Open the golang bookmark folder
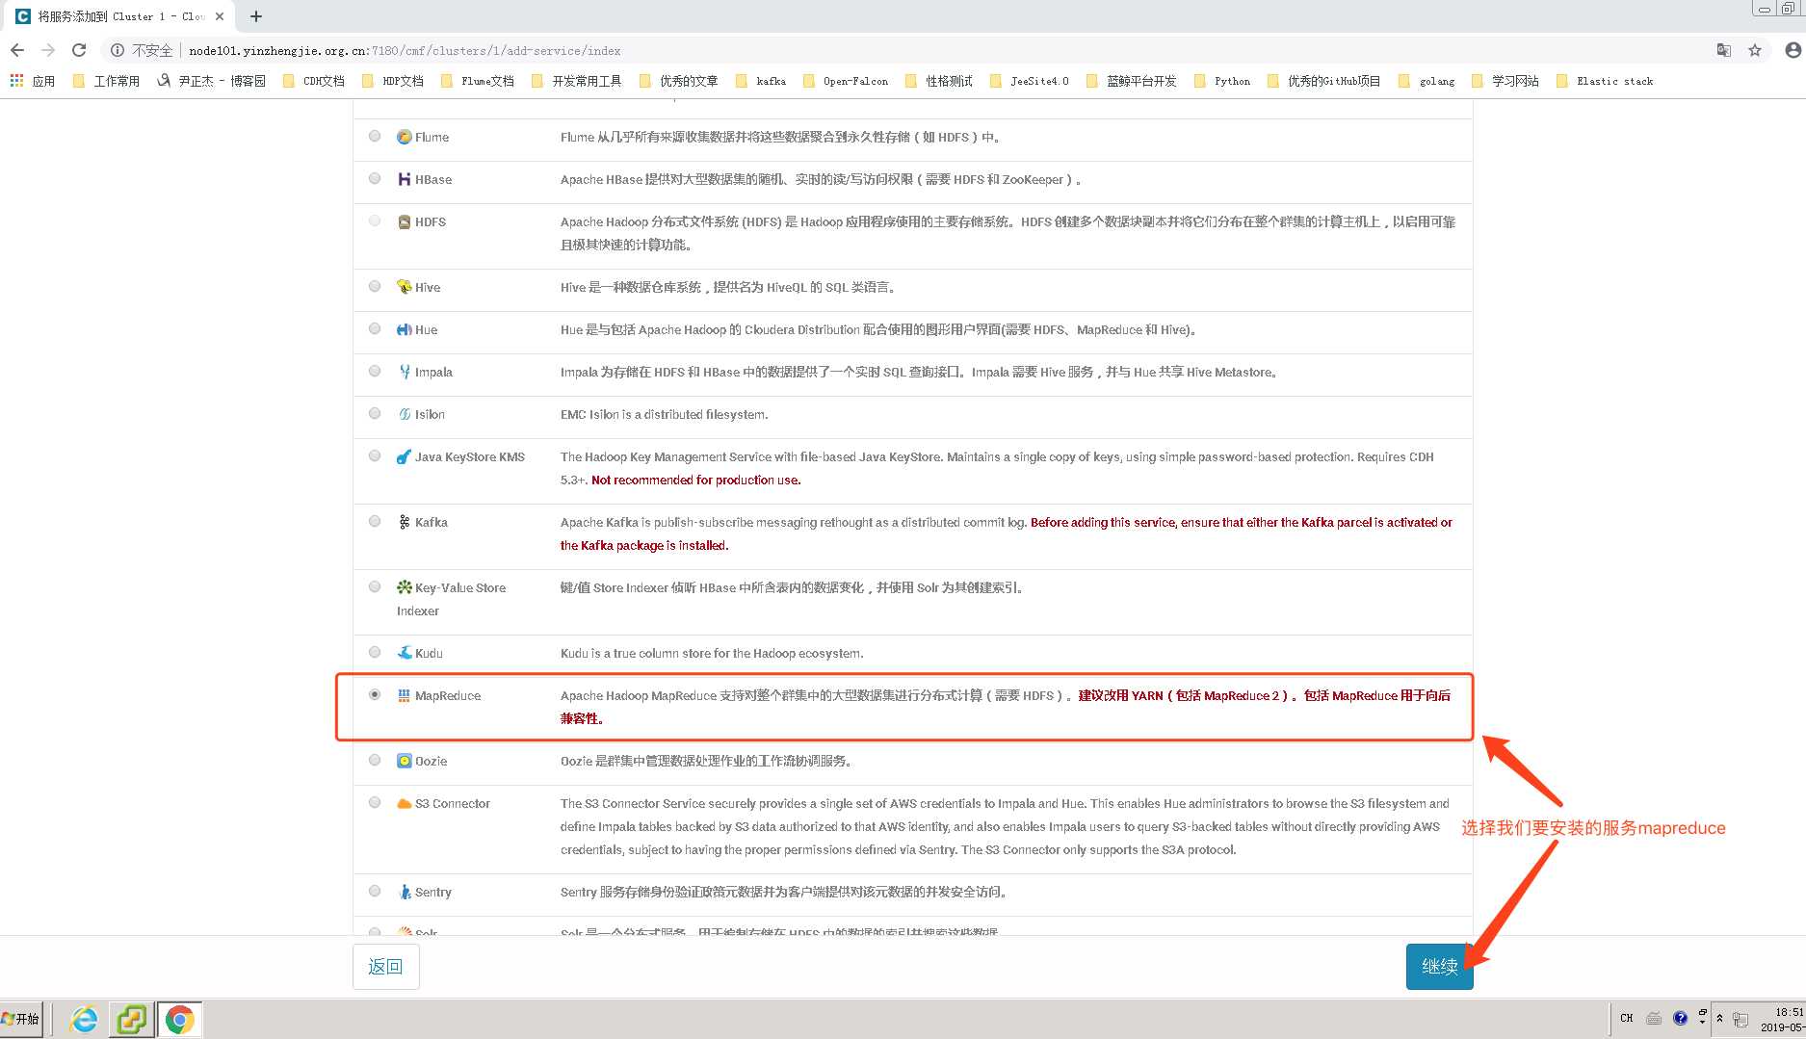Image resolution: width=1806 pixels, height=1039 pixels. pyautogui.click(x=1426, y=81)
